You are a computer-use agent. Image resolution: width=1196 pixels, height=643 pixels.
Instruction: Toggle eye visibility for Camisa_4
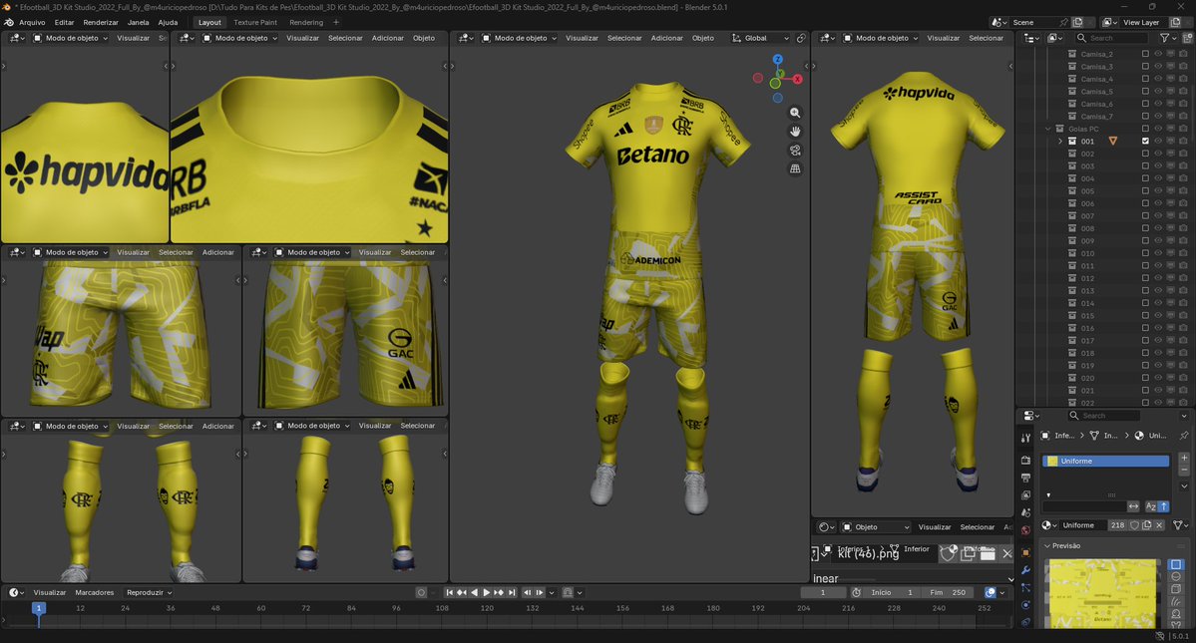[x=1158, y=79]
